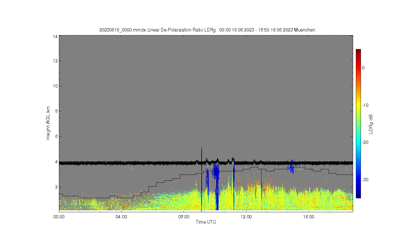419x251 pixels.
Task: Select the 00:00 time tick label
Action: [x=59, y=217]
